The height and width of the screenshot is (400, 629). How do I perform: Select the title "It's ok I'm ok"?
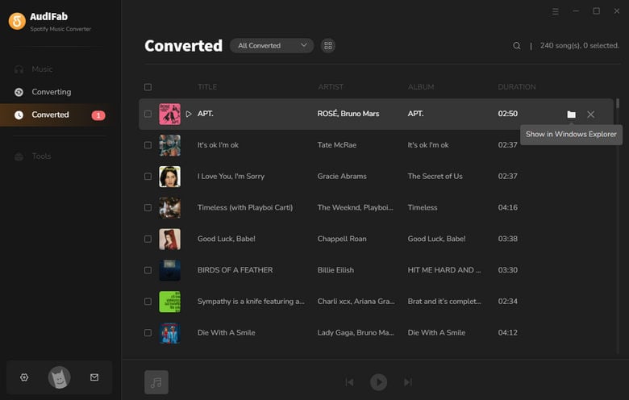coord(218,145)
